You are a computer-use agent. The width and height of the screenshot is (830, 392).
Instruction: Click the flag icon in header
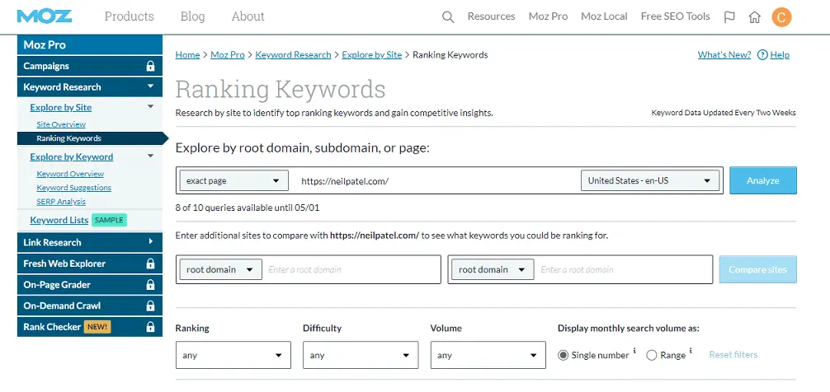[x=729, y=17]
